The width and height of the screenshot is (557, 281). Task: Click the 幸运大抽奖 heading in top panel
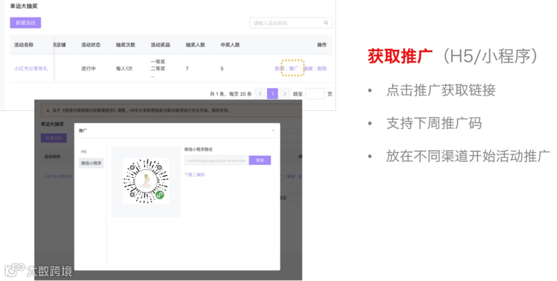pos(24,6)
